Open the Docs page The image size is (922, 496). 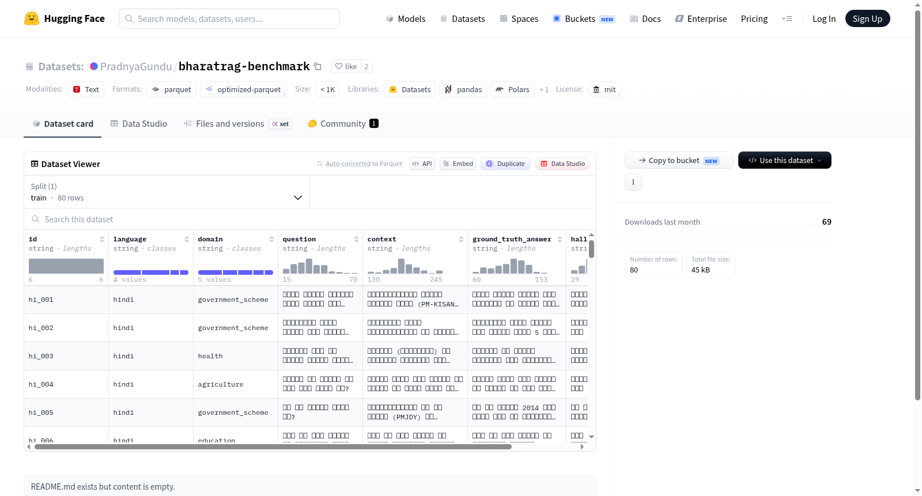click(645, 18)
